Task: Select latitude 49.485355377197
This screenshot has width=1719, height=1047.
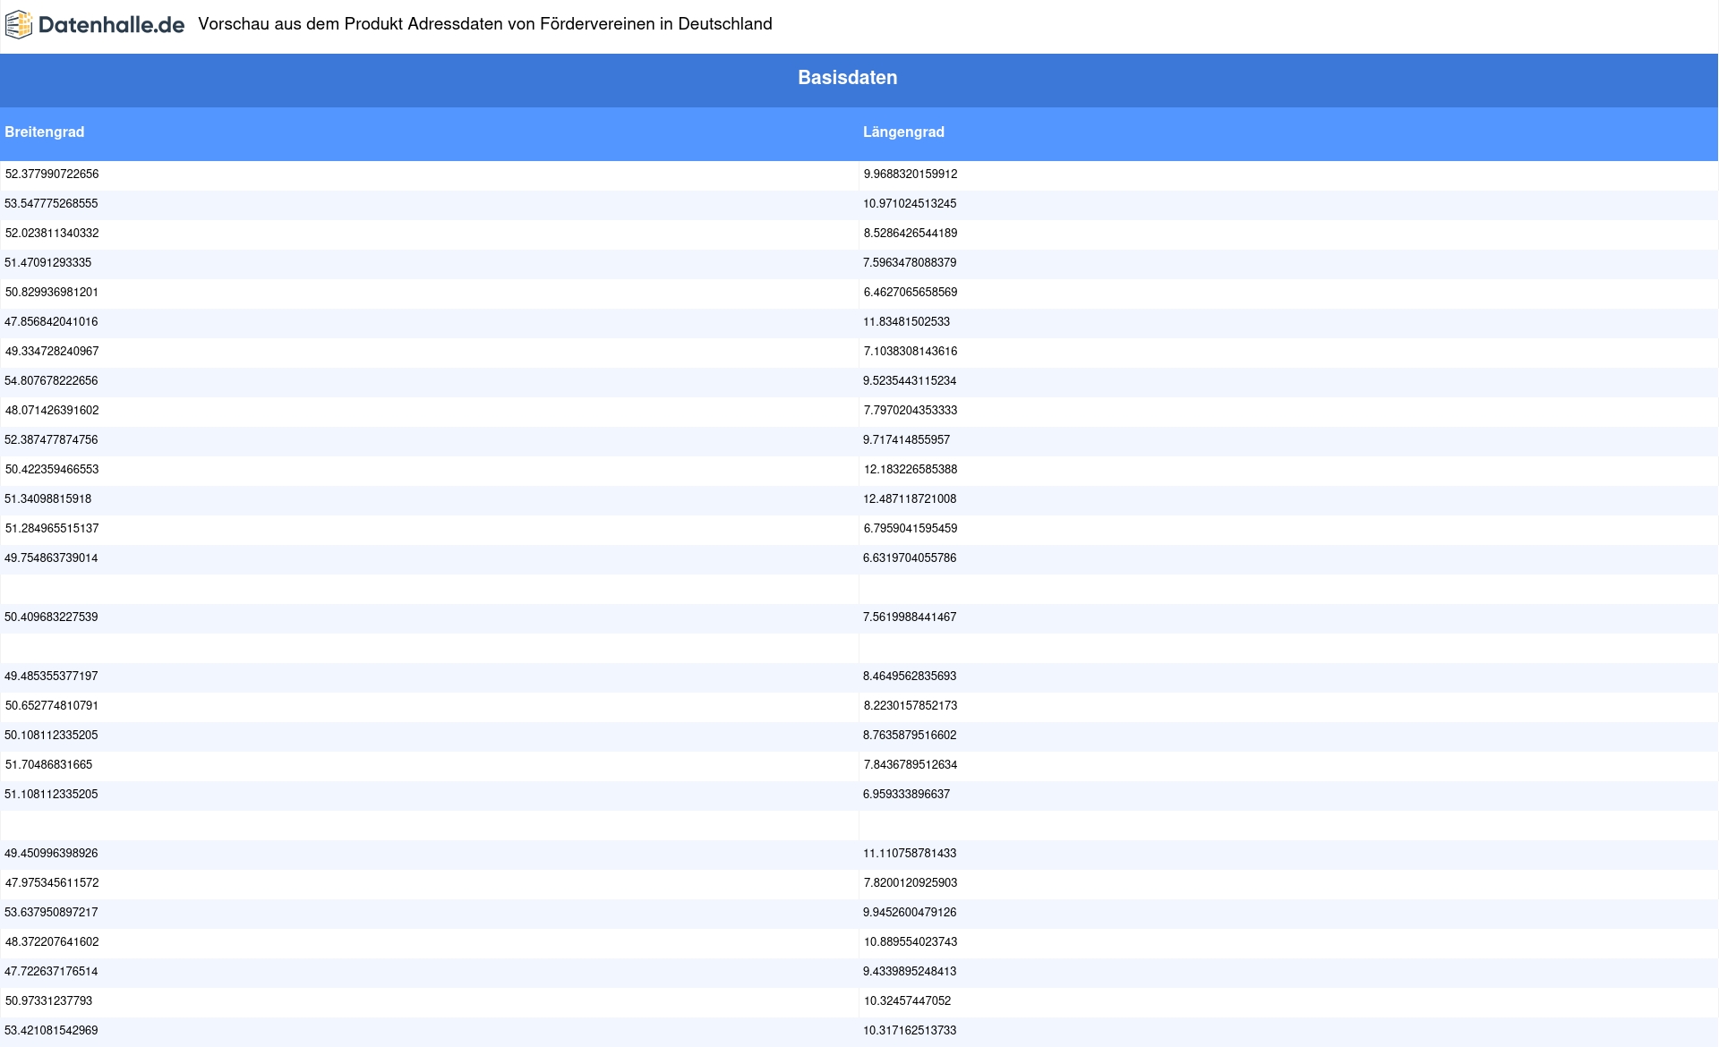Action: (51, 677)
